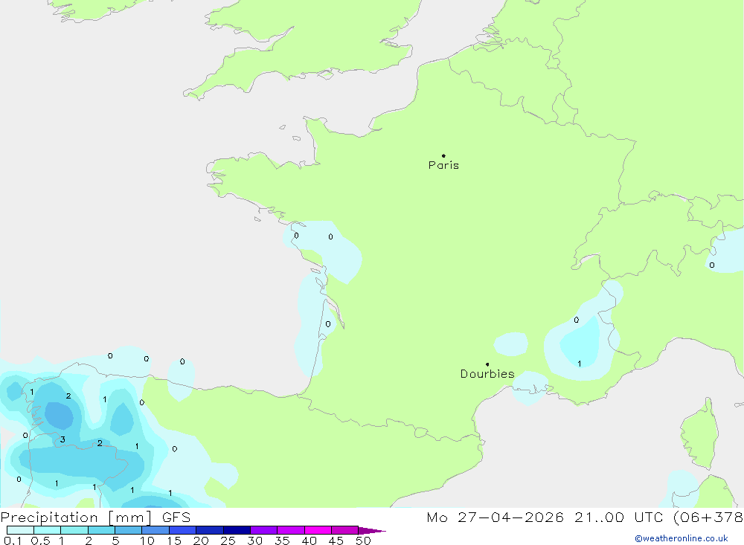
Task: Click the '(06+378' forecast run text
Action: coord(708,517)
